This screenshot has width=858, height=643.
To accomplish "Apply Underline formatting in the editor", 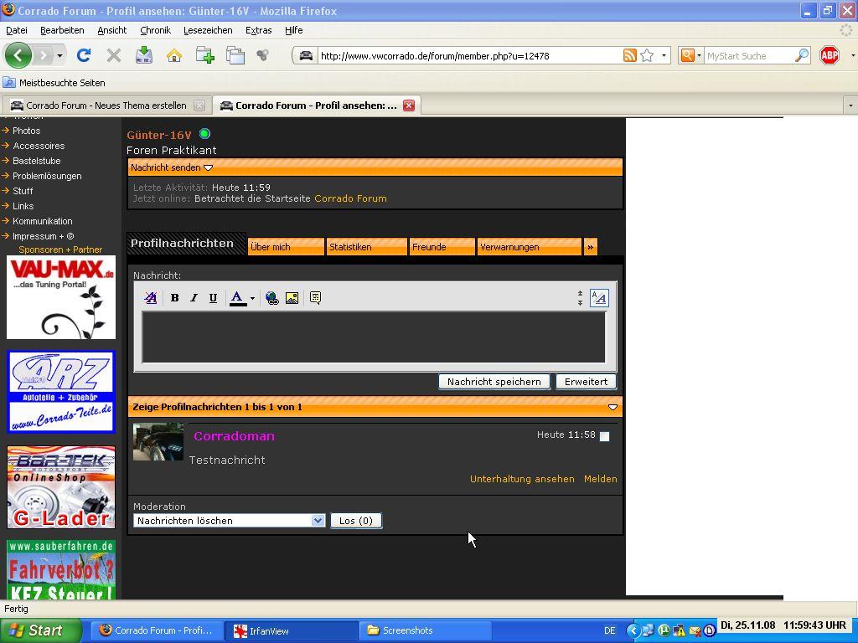I will 213,298.
